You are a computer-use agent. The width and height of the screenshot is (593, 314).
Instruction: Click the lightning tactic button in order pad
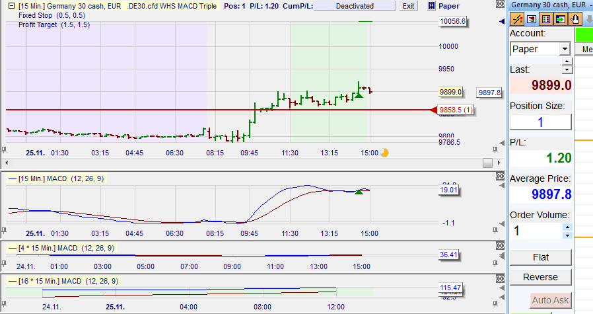[516, 19]
